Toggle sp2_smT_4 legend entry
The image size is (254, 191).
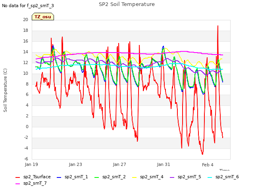(148, 177)
